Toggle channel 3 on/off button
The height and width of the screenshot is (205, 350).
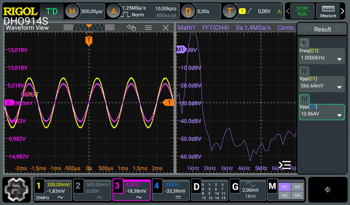tap(117, 186)
